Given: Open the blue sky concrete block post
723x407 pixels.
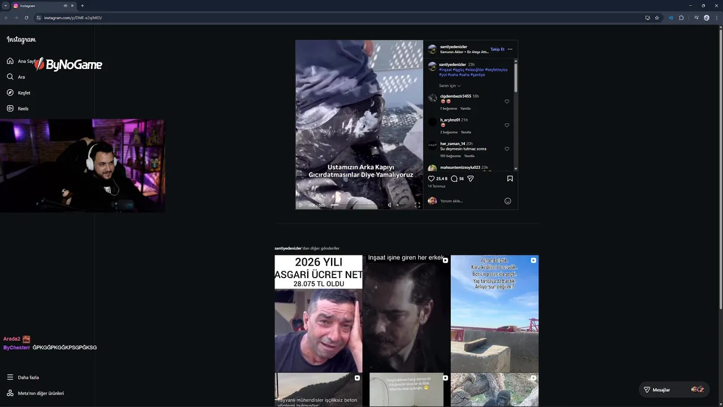Looking at the screenshot, I should (495, 314).
